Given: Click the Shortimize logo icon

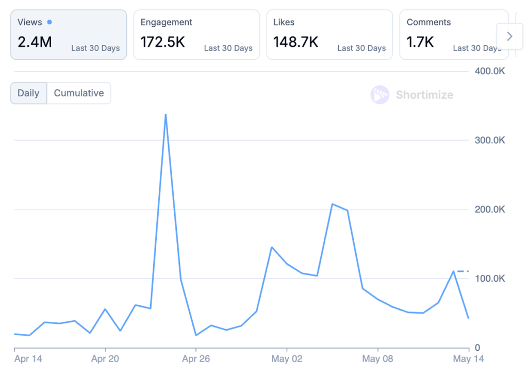Looking at the screenshot, I should 379,95.
